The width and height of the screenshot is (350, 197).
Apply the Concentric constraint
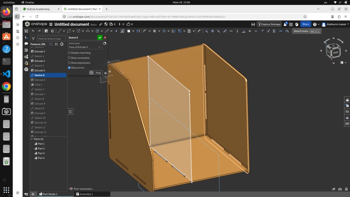point(212,31)
